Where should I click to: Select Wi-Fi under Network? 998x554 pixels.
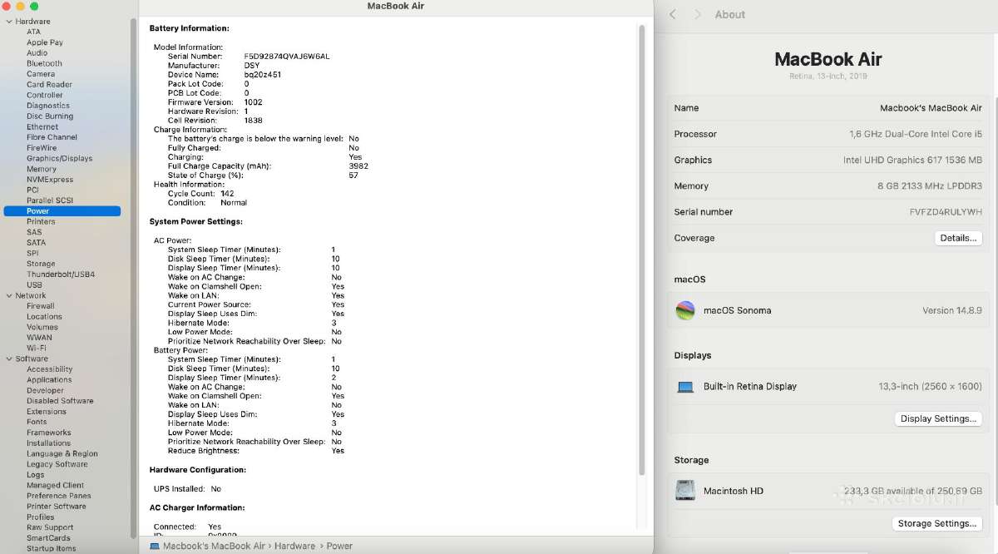37,349
